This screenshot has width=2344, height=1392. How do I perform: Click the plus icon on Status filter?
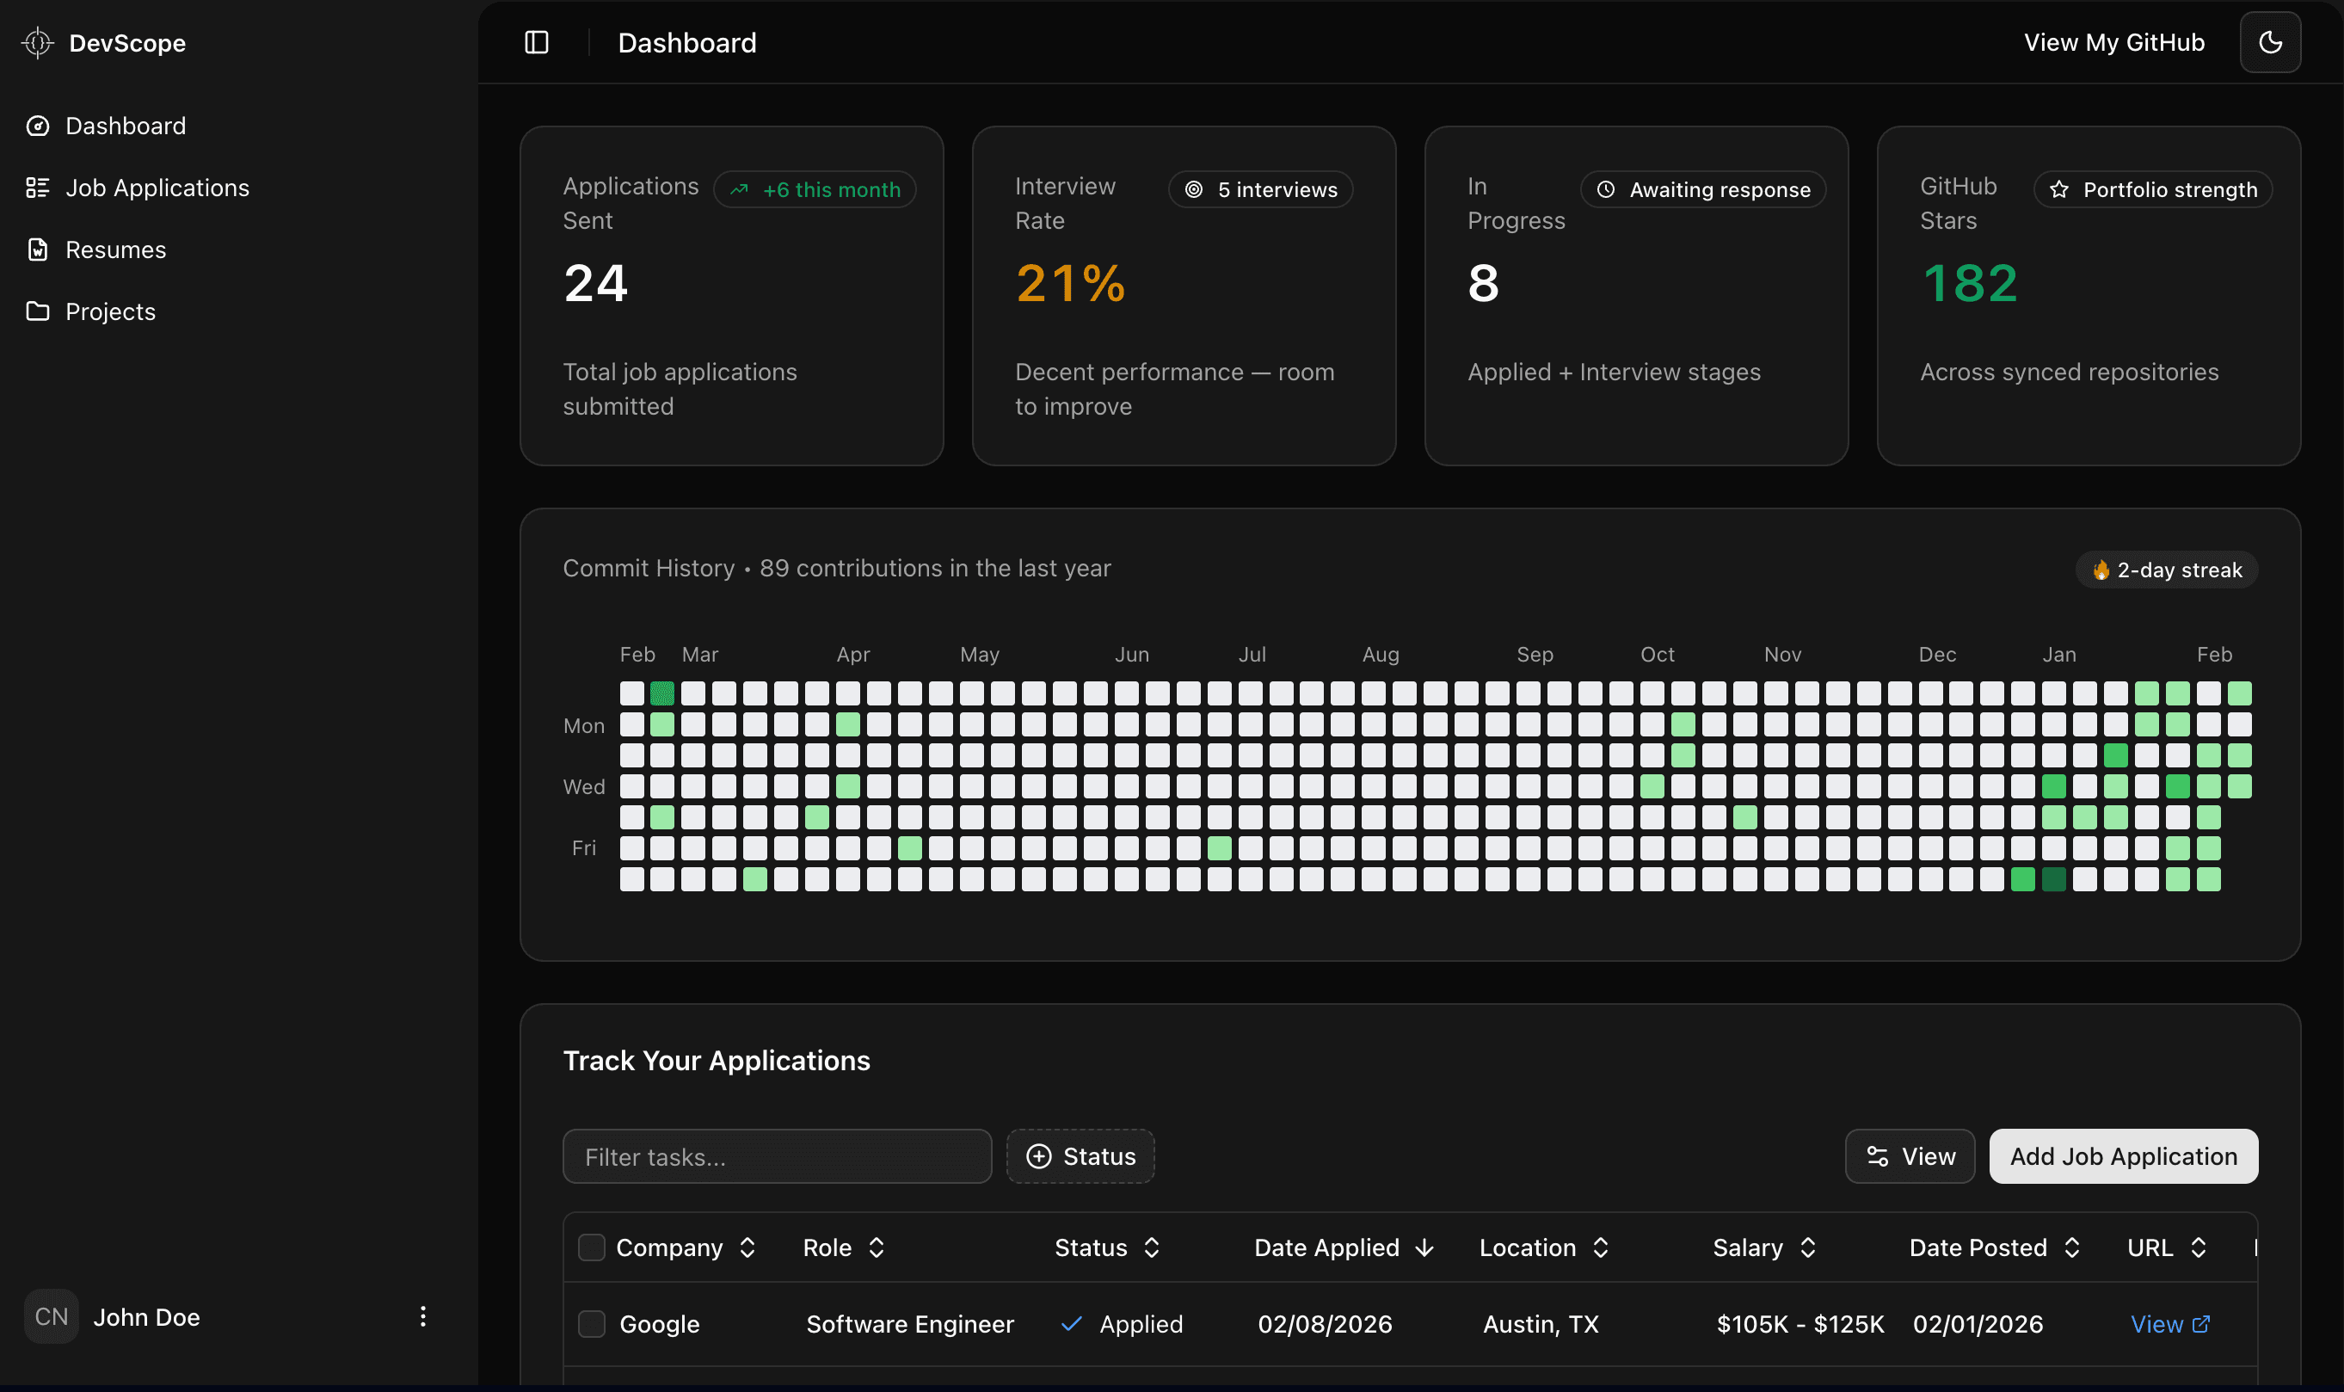pyautogui.click(x=1040, y=1155)
